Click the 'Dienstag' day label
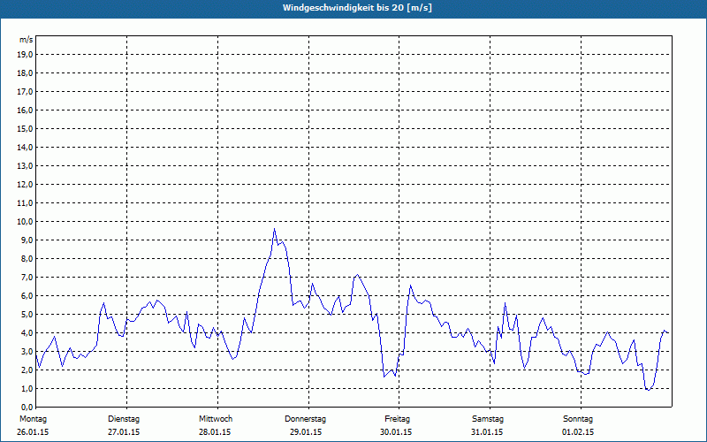This screenshot has height=442, width=707. pos(124,419)
